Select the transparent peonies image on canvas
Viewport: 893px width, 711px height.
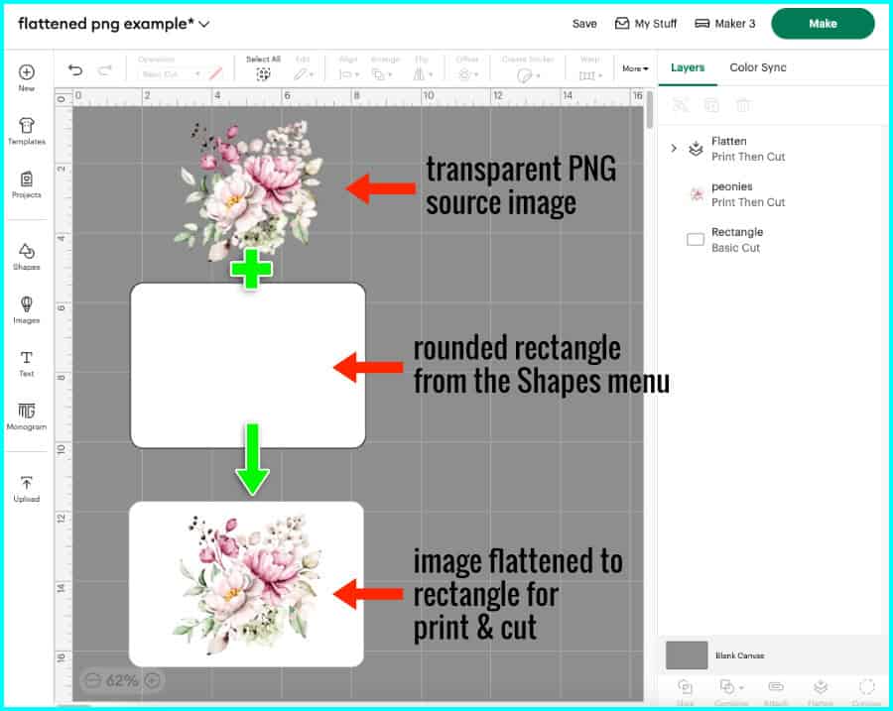[249, 188]
